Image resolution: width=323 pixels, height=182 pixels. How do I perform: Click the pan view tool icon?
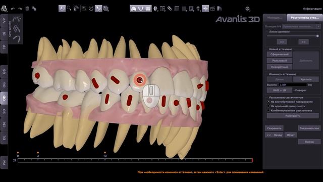click(x=76, y=9)
